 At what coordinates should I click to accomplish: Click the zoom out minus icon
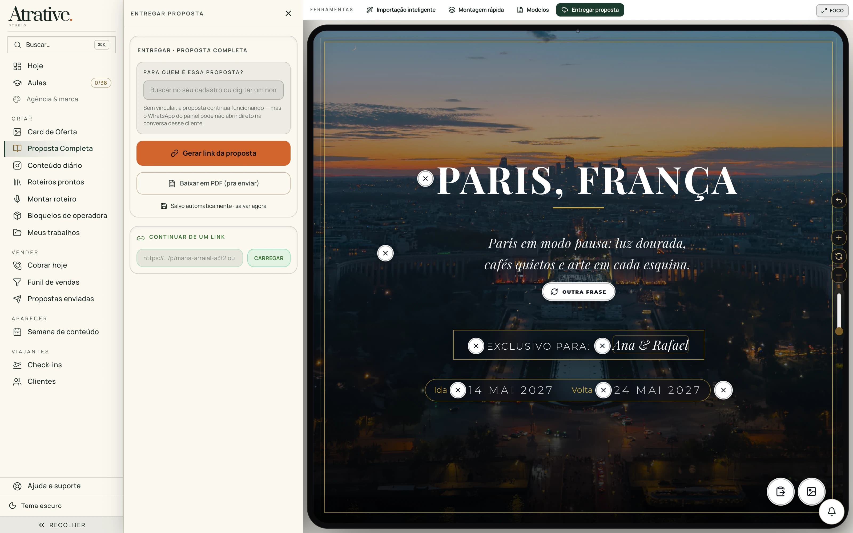click(x=839, y=275)
